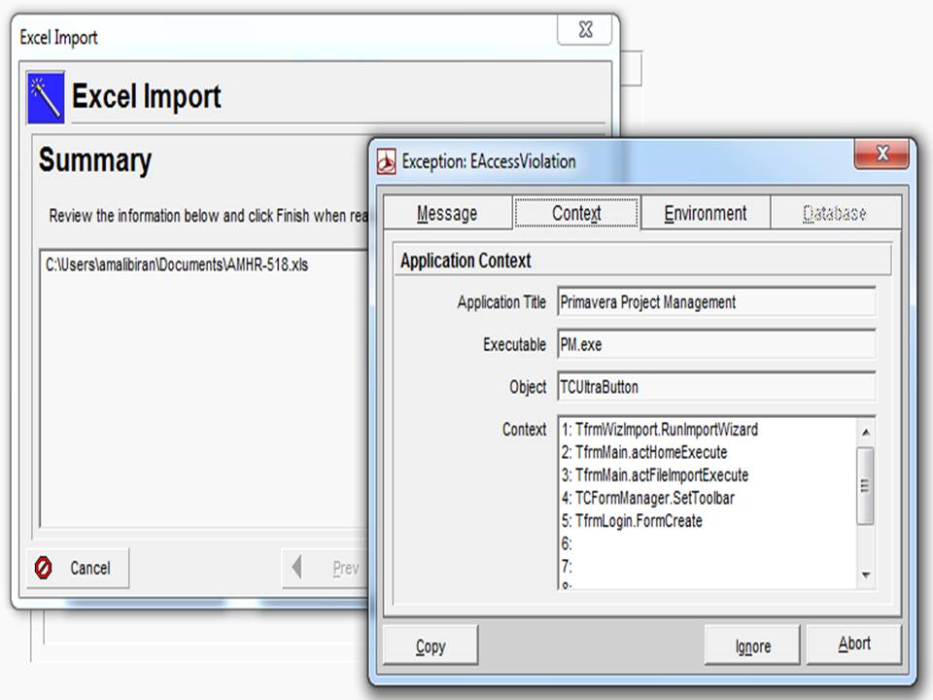Click the Executable label
This screenshot has width=933, height=700.
click(x=514, y=344)
